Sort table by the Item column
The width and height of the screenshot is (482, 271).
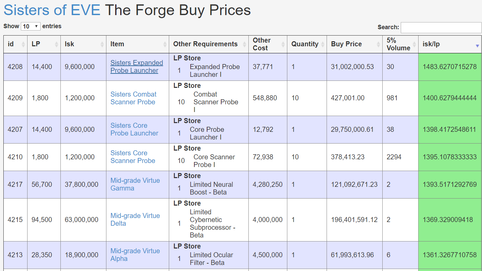138,44
